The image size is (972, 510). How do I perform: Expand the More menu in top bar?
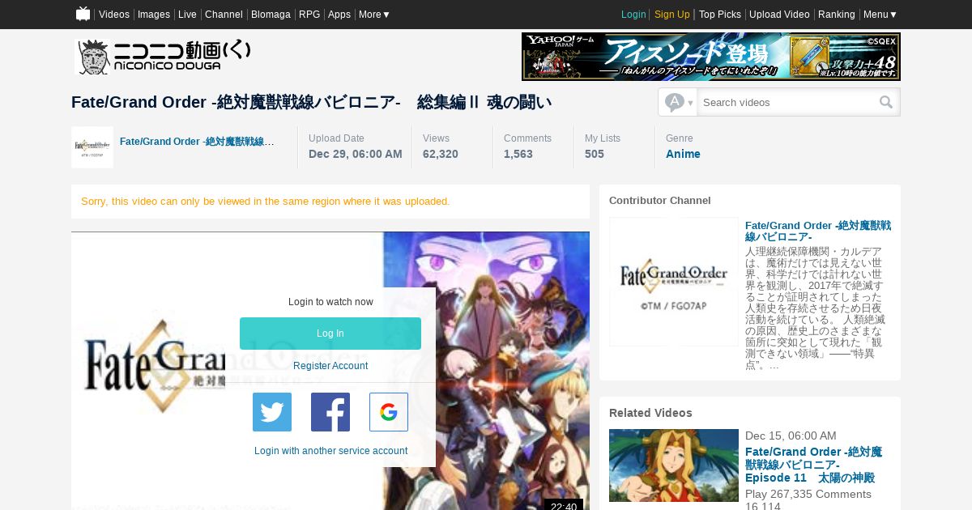click(374, 15)
